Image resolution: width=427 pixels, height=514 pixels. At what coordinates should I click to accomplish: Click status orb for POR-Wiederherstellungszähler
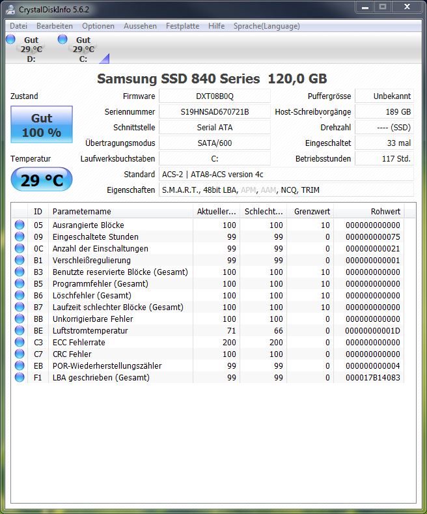pyautogui.click(x=20, y=365)
